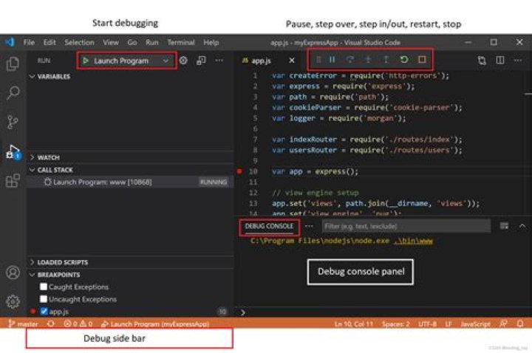
Task: Open the Go menu
Action: click(132, 42)
